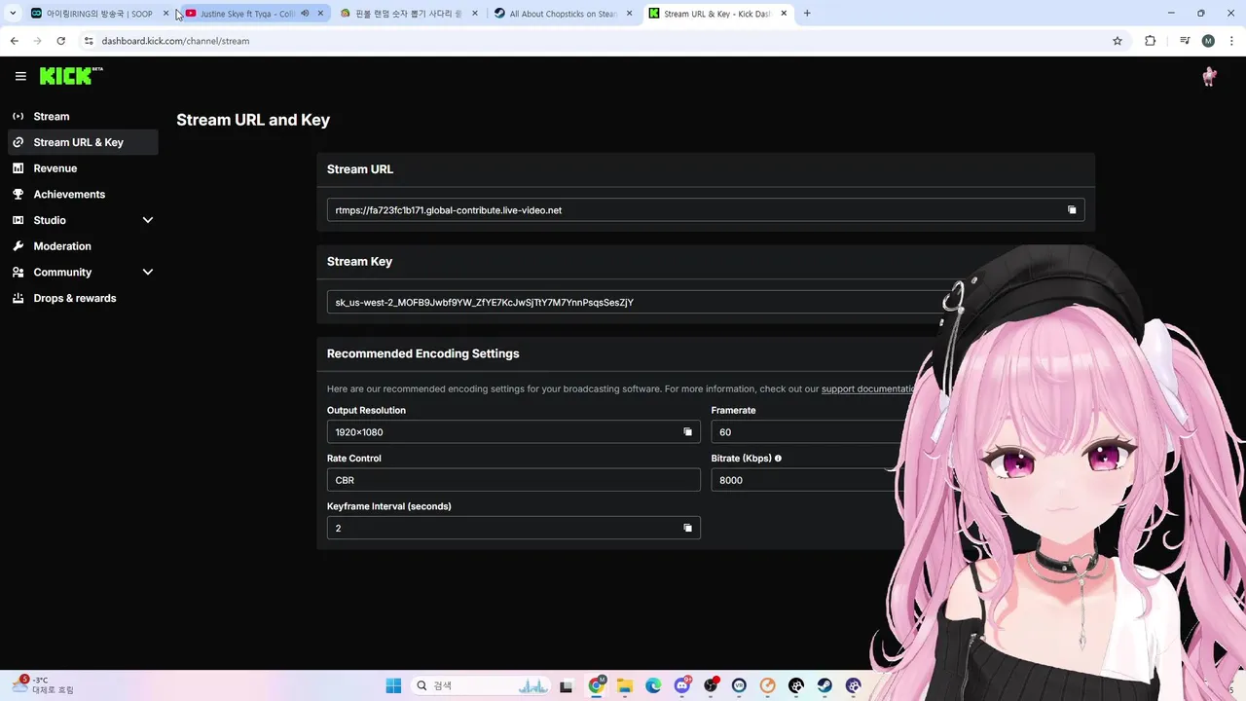Copy the Keyframe Interval value
This screenshot has width=1246, height=701.
coord(687,528)
